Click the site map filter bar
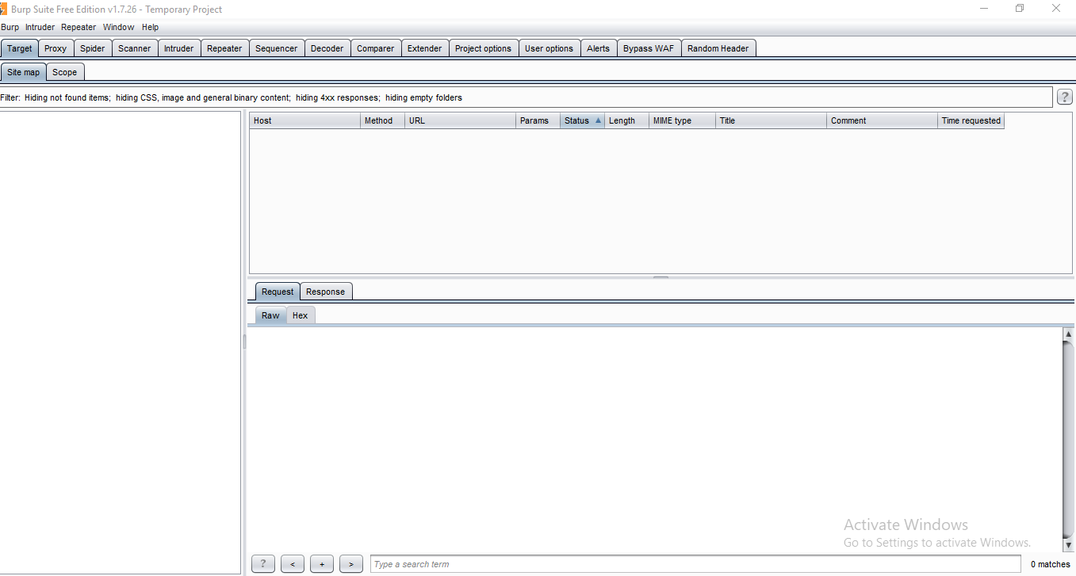 click(526, 97)
